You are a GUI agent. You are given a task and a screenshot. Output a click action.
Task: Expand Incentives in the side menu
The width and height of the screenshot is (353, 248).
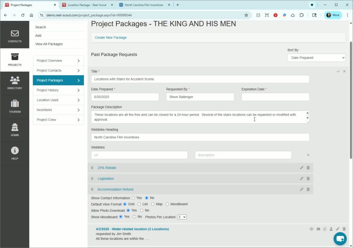[58, 110]
